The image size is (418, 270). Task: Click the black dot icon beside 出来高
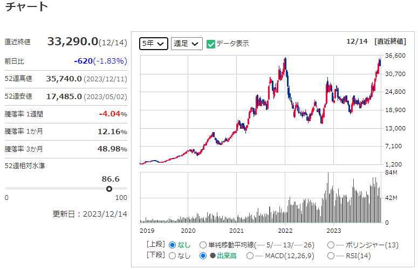pos(213,255)
